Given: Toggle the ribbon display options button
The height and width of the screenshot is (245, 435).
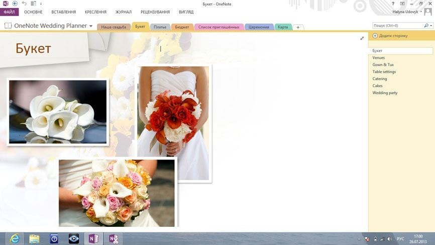Looking at the screenshot, I should (x=402, y=4).
